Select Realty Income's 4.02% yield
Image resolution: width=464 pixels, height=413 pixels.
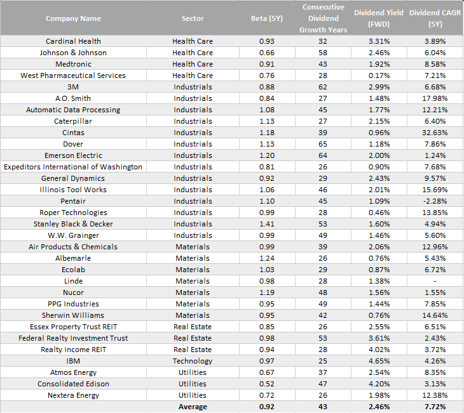(x=379, y=350)
